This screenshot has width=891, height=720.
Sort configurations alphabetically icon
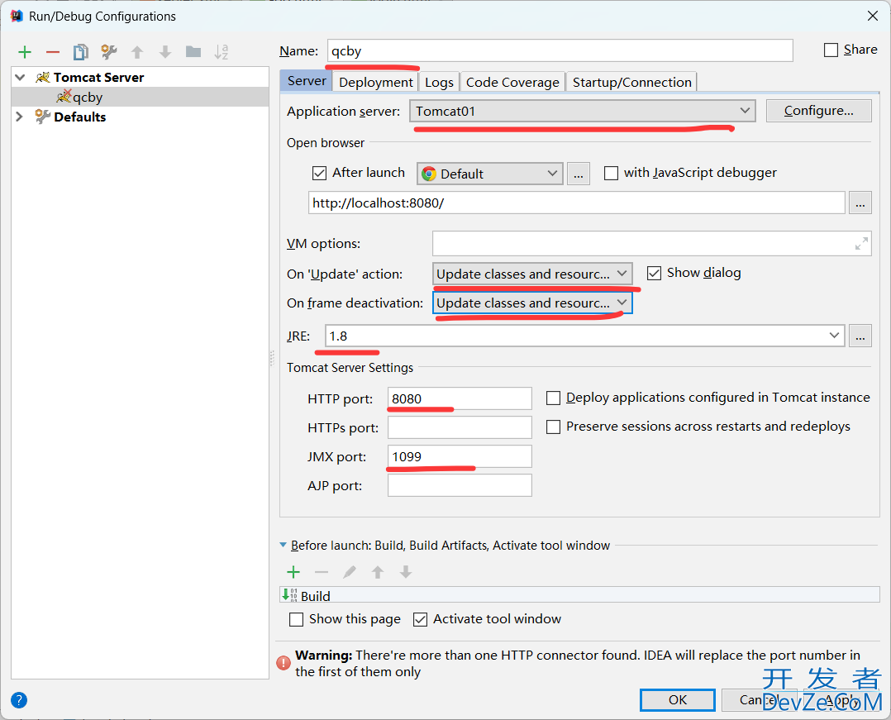(x=221, y=52)
